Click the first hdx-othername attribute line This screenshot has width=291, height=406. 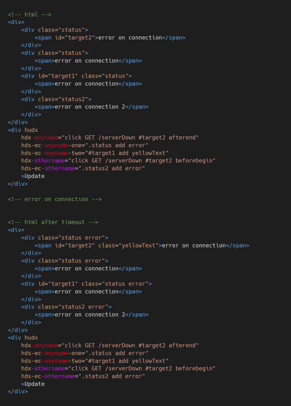(118, 161)
